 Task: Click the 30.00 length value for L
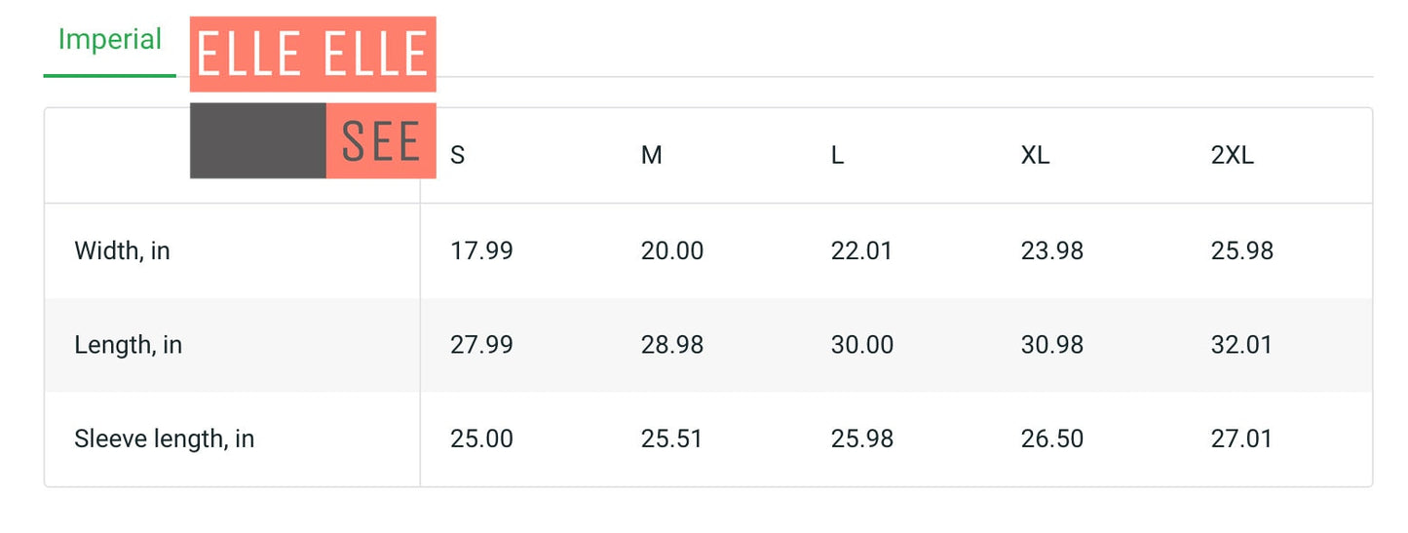click(861, 345)
